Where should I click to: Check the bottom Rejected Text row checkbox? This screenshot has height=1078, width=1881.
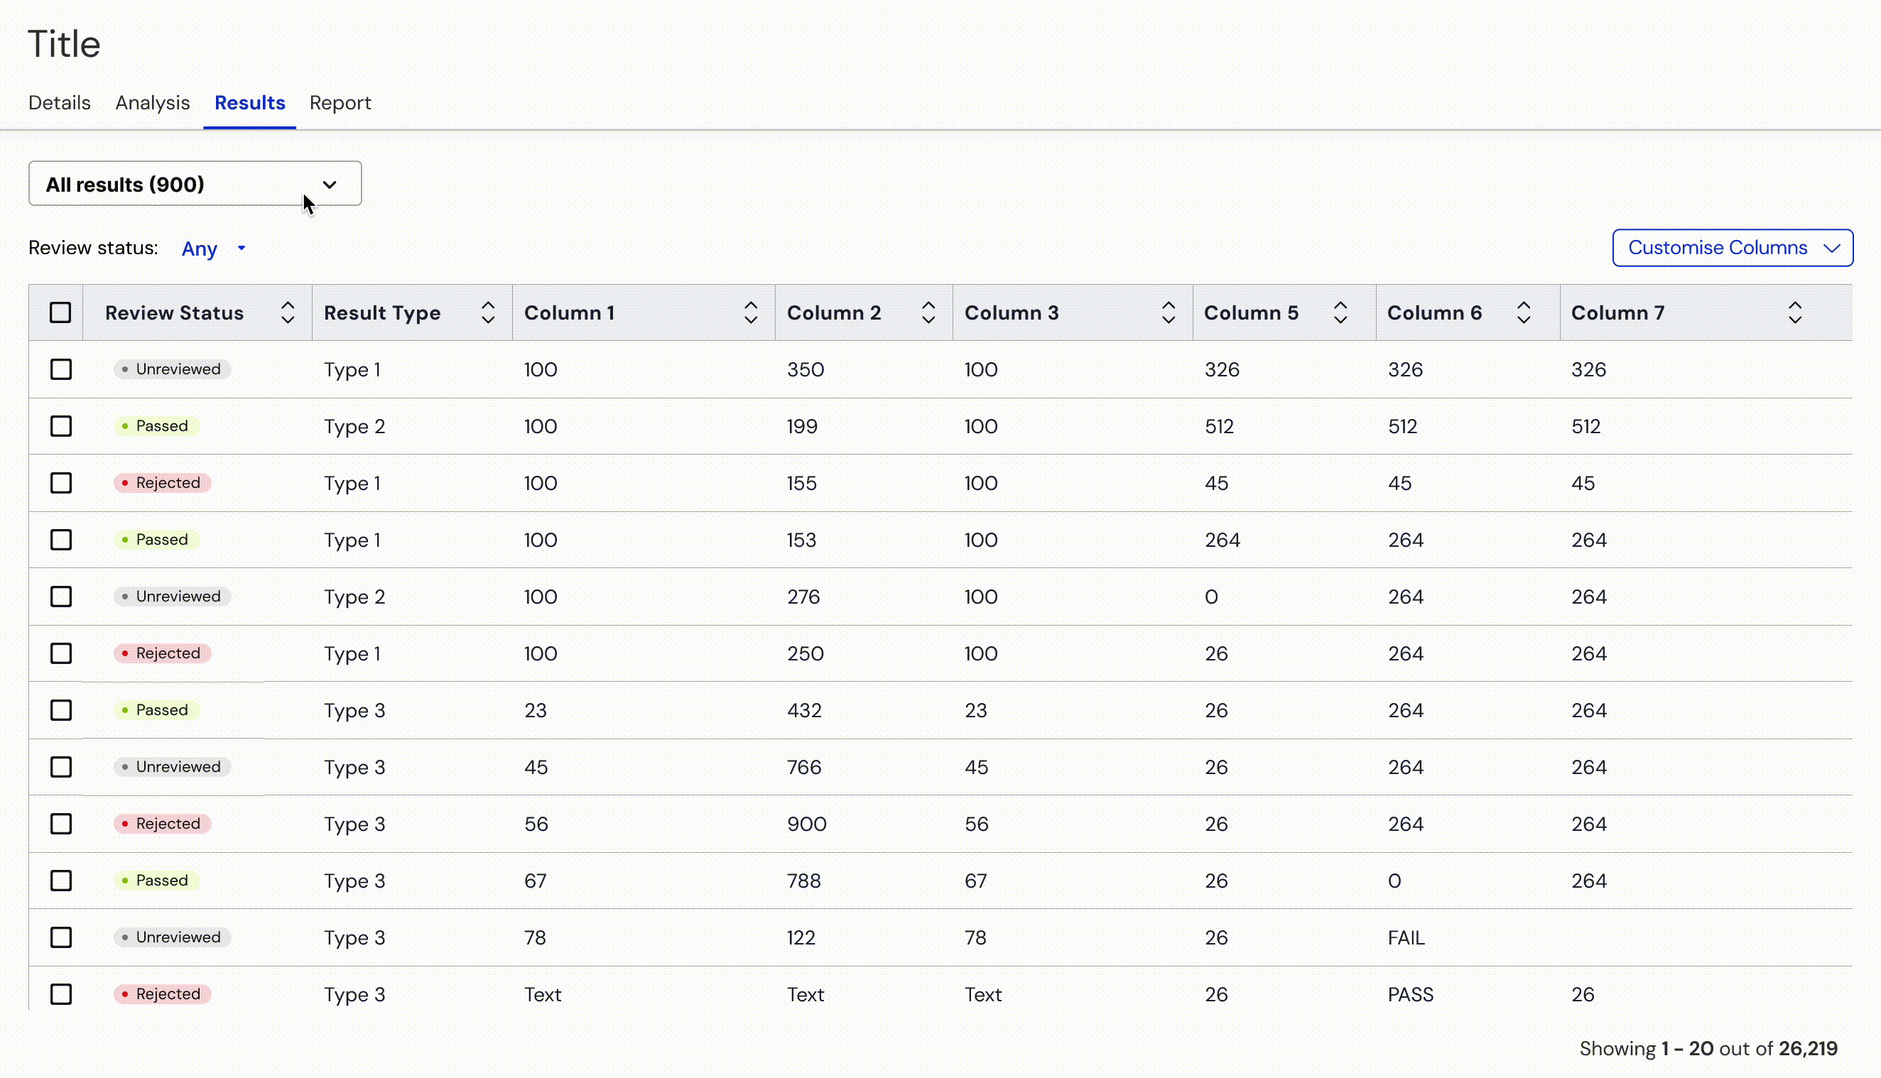[x=60, y=994]
